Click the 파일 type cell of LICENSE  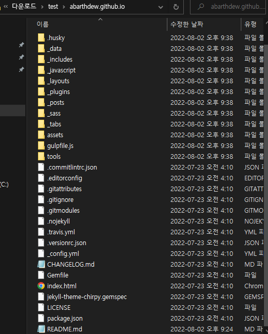pyautogui.click(x=251, y=308)
